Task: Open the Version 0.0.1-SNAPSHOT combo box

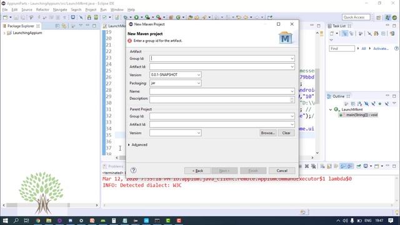Action: click(x=176, y=75)
